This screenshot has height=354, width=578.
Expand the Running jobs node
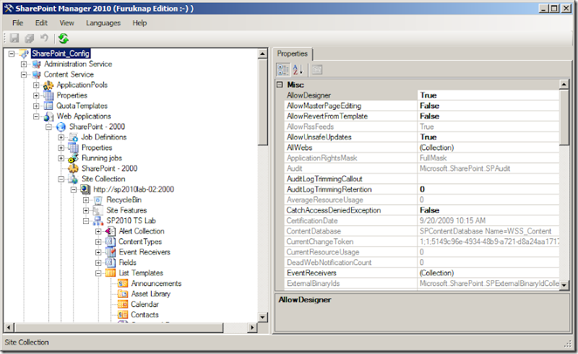pos(61,158)
